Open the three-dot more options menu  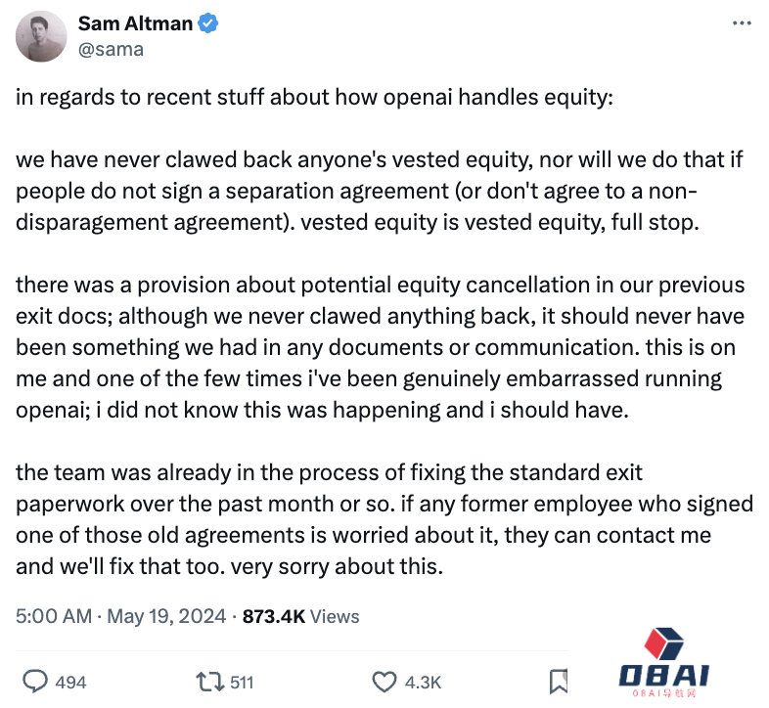pyautogui.click(x=742, y=23)
